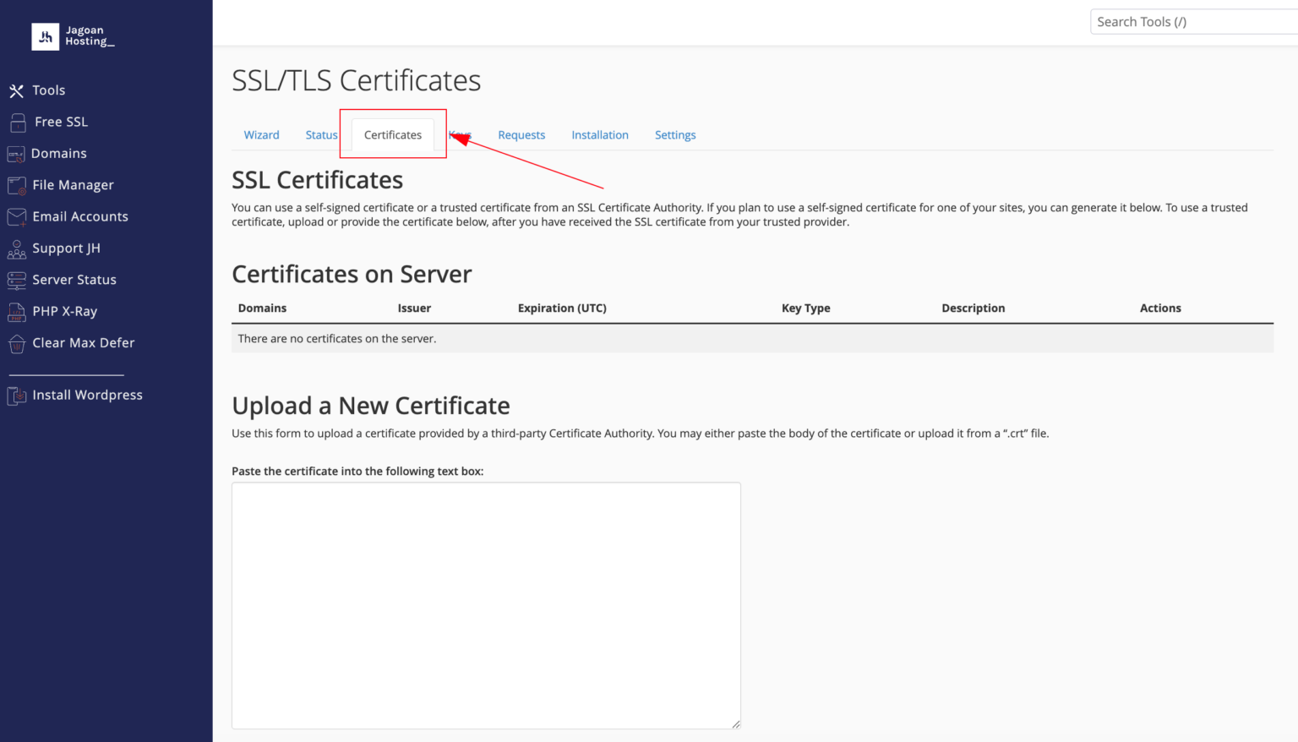This screenshot has height=742, width=1298.
Task: Click "There are no certificates on the server."
Action: pyautogui.click(x=337, y=339)
